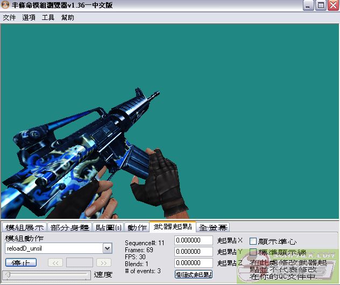
Task: Enable the 顯示準心 checkbox
Action: pos(253,241)
